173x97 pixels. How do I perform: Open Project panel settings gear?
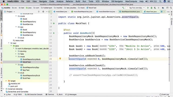coord(43,12)
